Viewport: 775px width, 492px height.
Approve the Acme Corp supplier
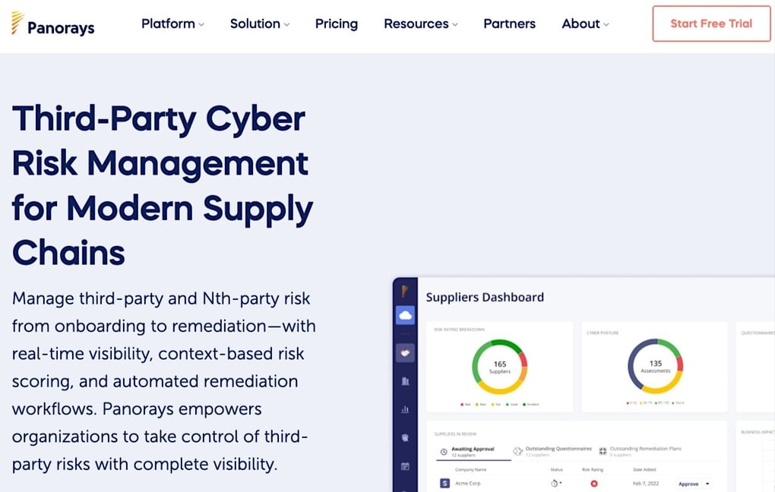coord(688,484)
